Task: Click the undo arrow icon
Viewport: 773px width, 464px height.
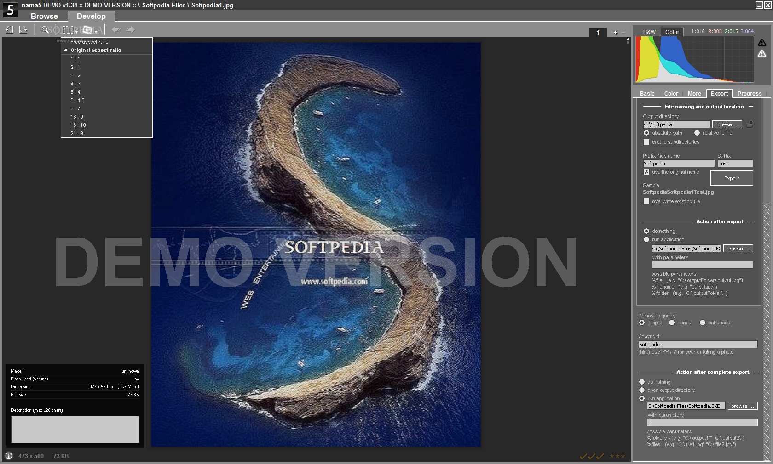Action: 116,30
